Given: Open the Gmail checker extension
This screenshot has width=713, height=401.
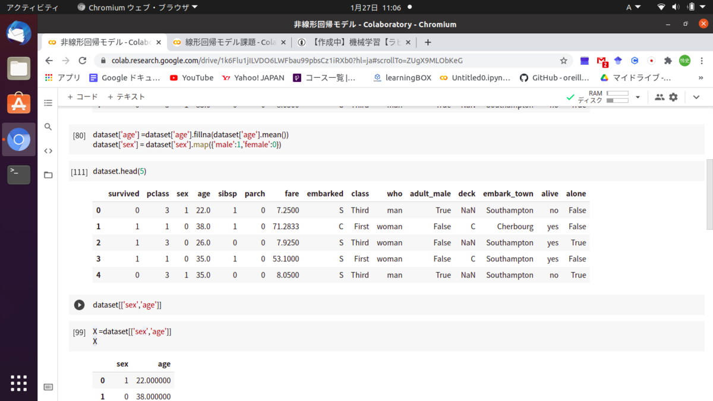Looking at the screenshot, I should [x=602, y=61].
